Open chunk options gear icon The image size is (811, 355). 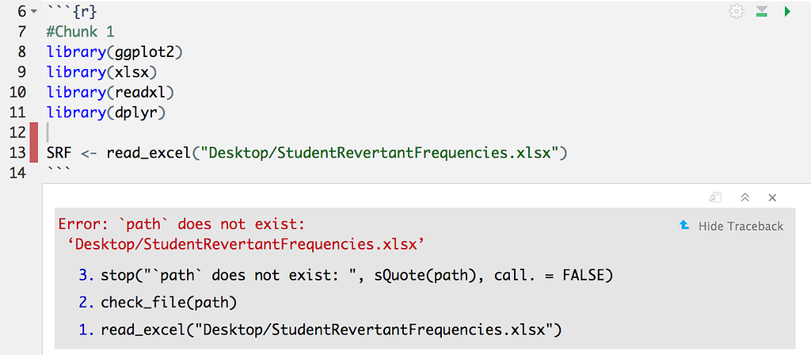point(736,11)
